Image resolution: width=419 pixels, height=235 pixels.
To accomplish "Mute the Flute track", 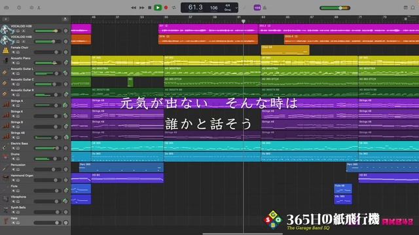I will pyautogui.click(x=13, y=191).
